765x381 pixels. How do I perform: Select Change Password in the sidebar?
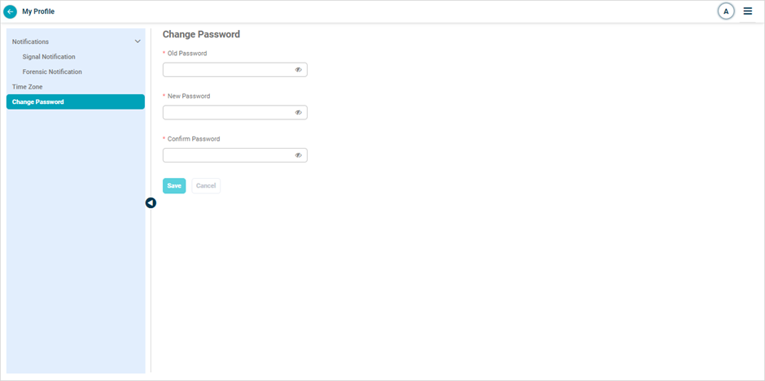[38, 102]
